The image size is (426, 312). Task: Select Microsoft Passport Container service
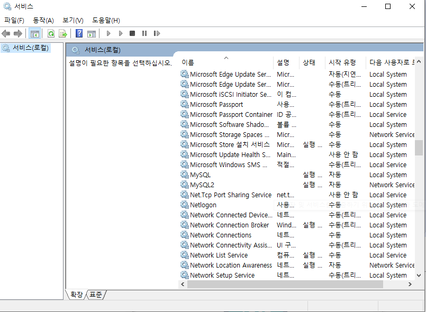click(x=297, y=115)
